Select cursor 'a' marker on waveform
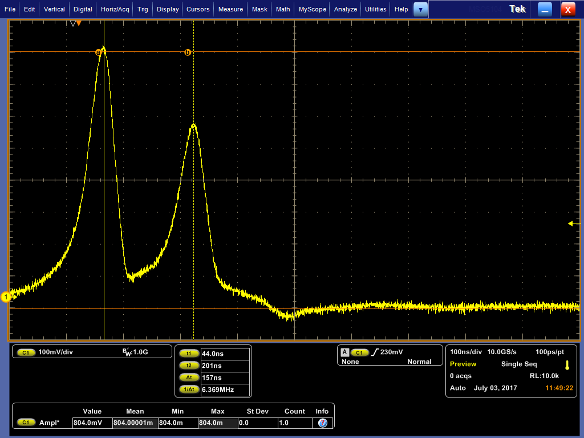Viewport: 584px width, 438px height. (98, 52)
